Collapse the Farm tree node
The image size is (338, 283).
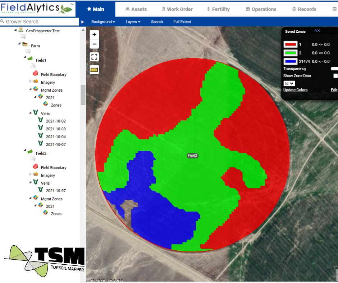(x=19, y=43)
